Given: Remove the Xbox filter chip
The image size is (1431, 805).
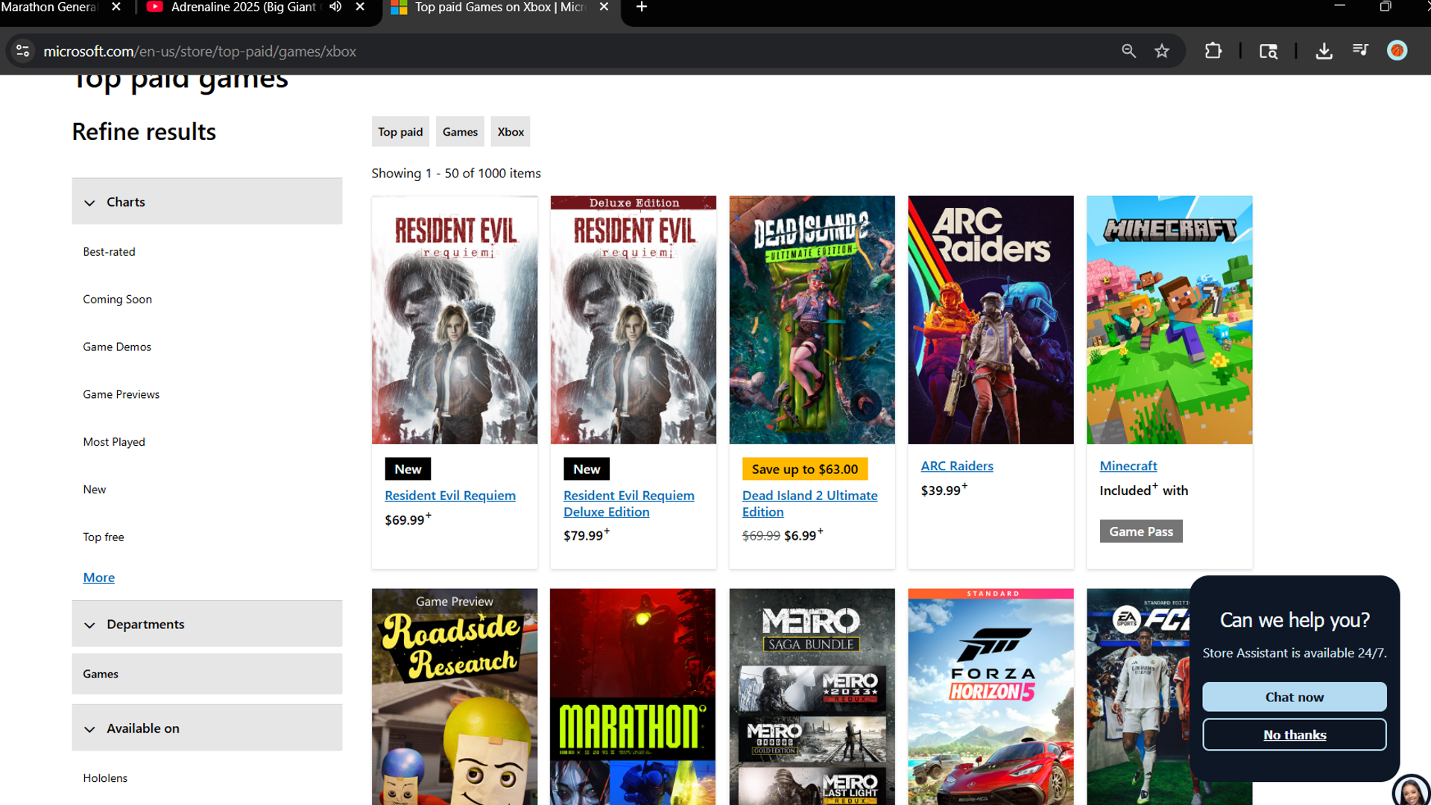Looking at the screenshot, I should [x=511, y=132].
